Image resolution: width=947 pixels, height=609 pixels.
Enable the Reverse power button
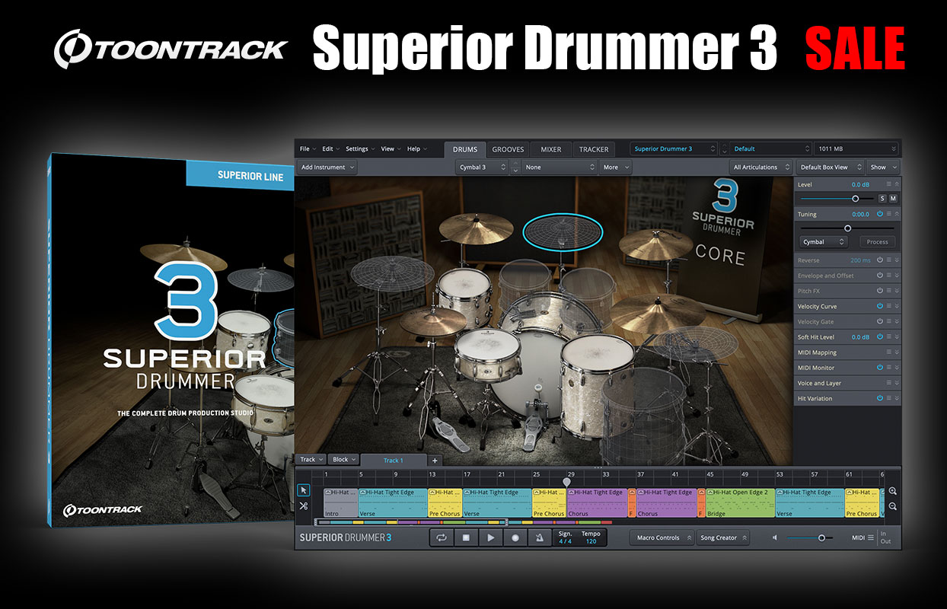[x=879, y=260]
